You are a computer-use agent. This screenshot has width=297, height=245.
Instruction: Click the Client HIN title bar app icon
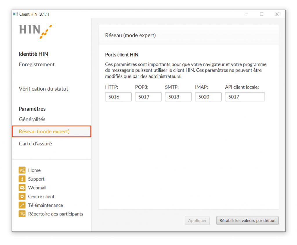pos(15,14)
